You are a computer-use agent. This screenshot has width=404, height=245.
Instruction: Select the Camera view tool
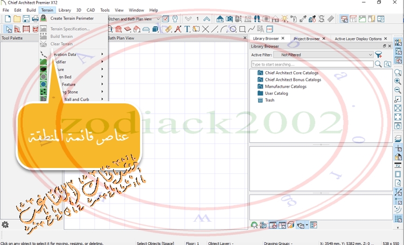pos(229,19)
